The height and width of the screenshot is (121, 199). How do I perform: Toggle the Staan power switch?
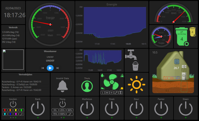click(186, 109)
